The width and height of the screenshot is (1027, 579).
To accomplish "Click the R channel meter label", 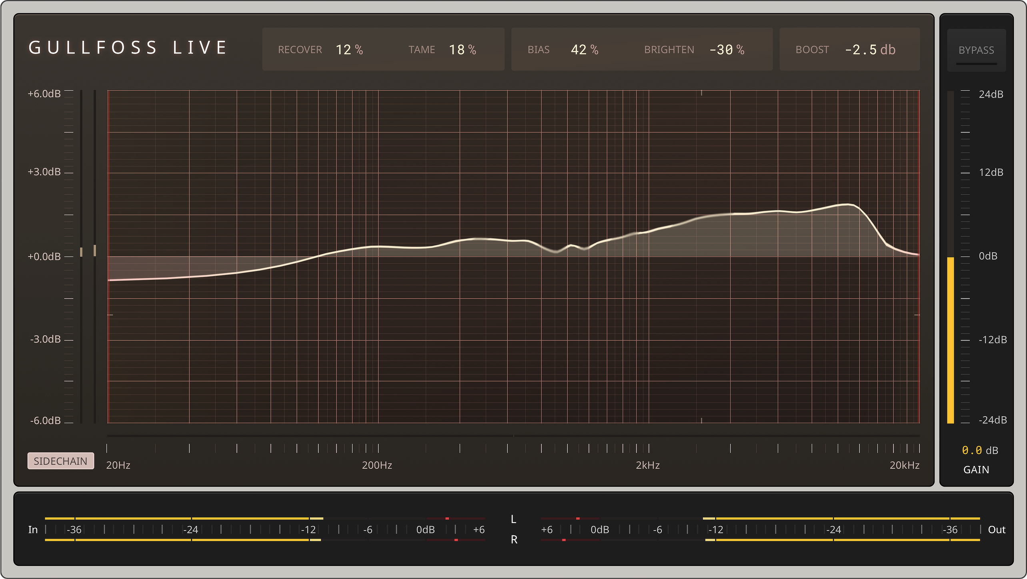I will [513, 539].
